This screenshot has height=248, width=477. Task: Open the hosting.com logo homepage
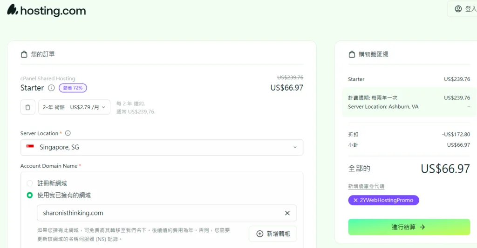click(47, 10)
